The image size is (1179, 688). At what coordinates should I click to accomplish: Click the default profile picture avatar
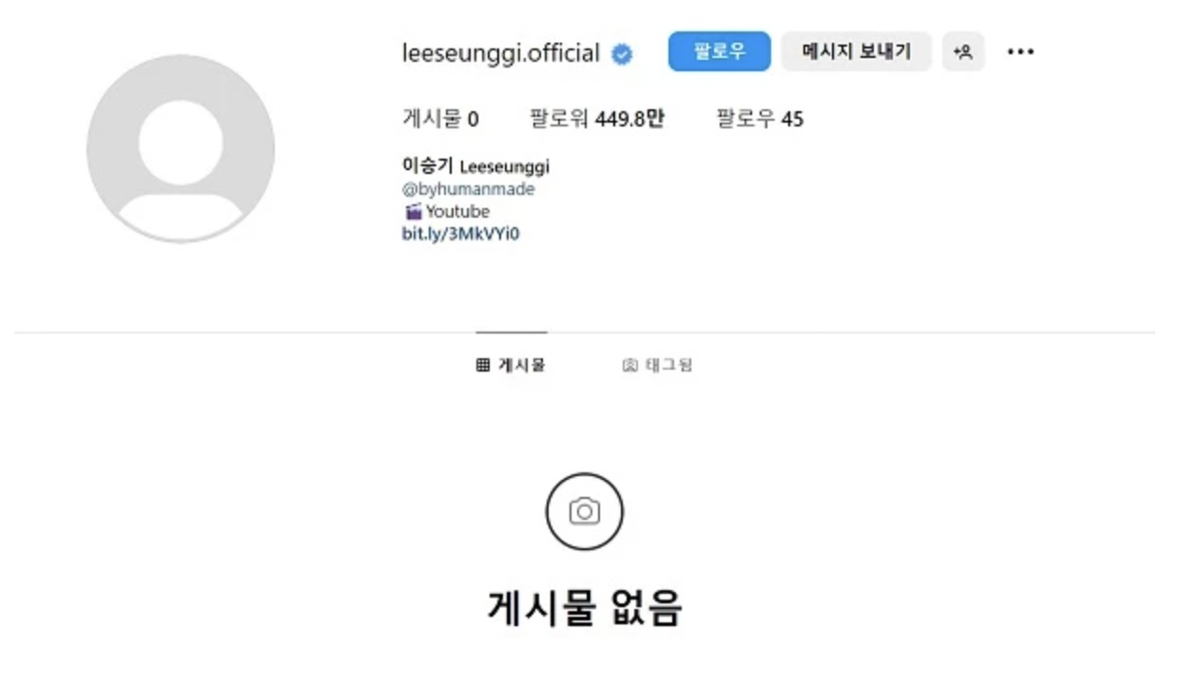[x=181, y=148]
